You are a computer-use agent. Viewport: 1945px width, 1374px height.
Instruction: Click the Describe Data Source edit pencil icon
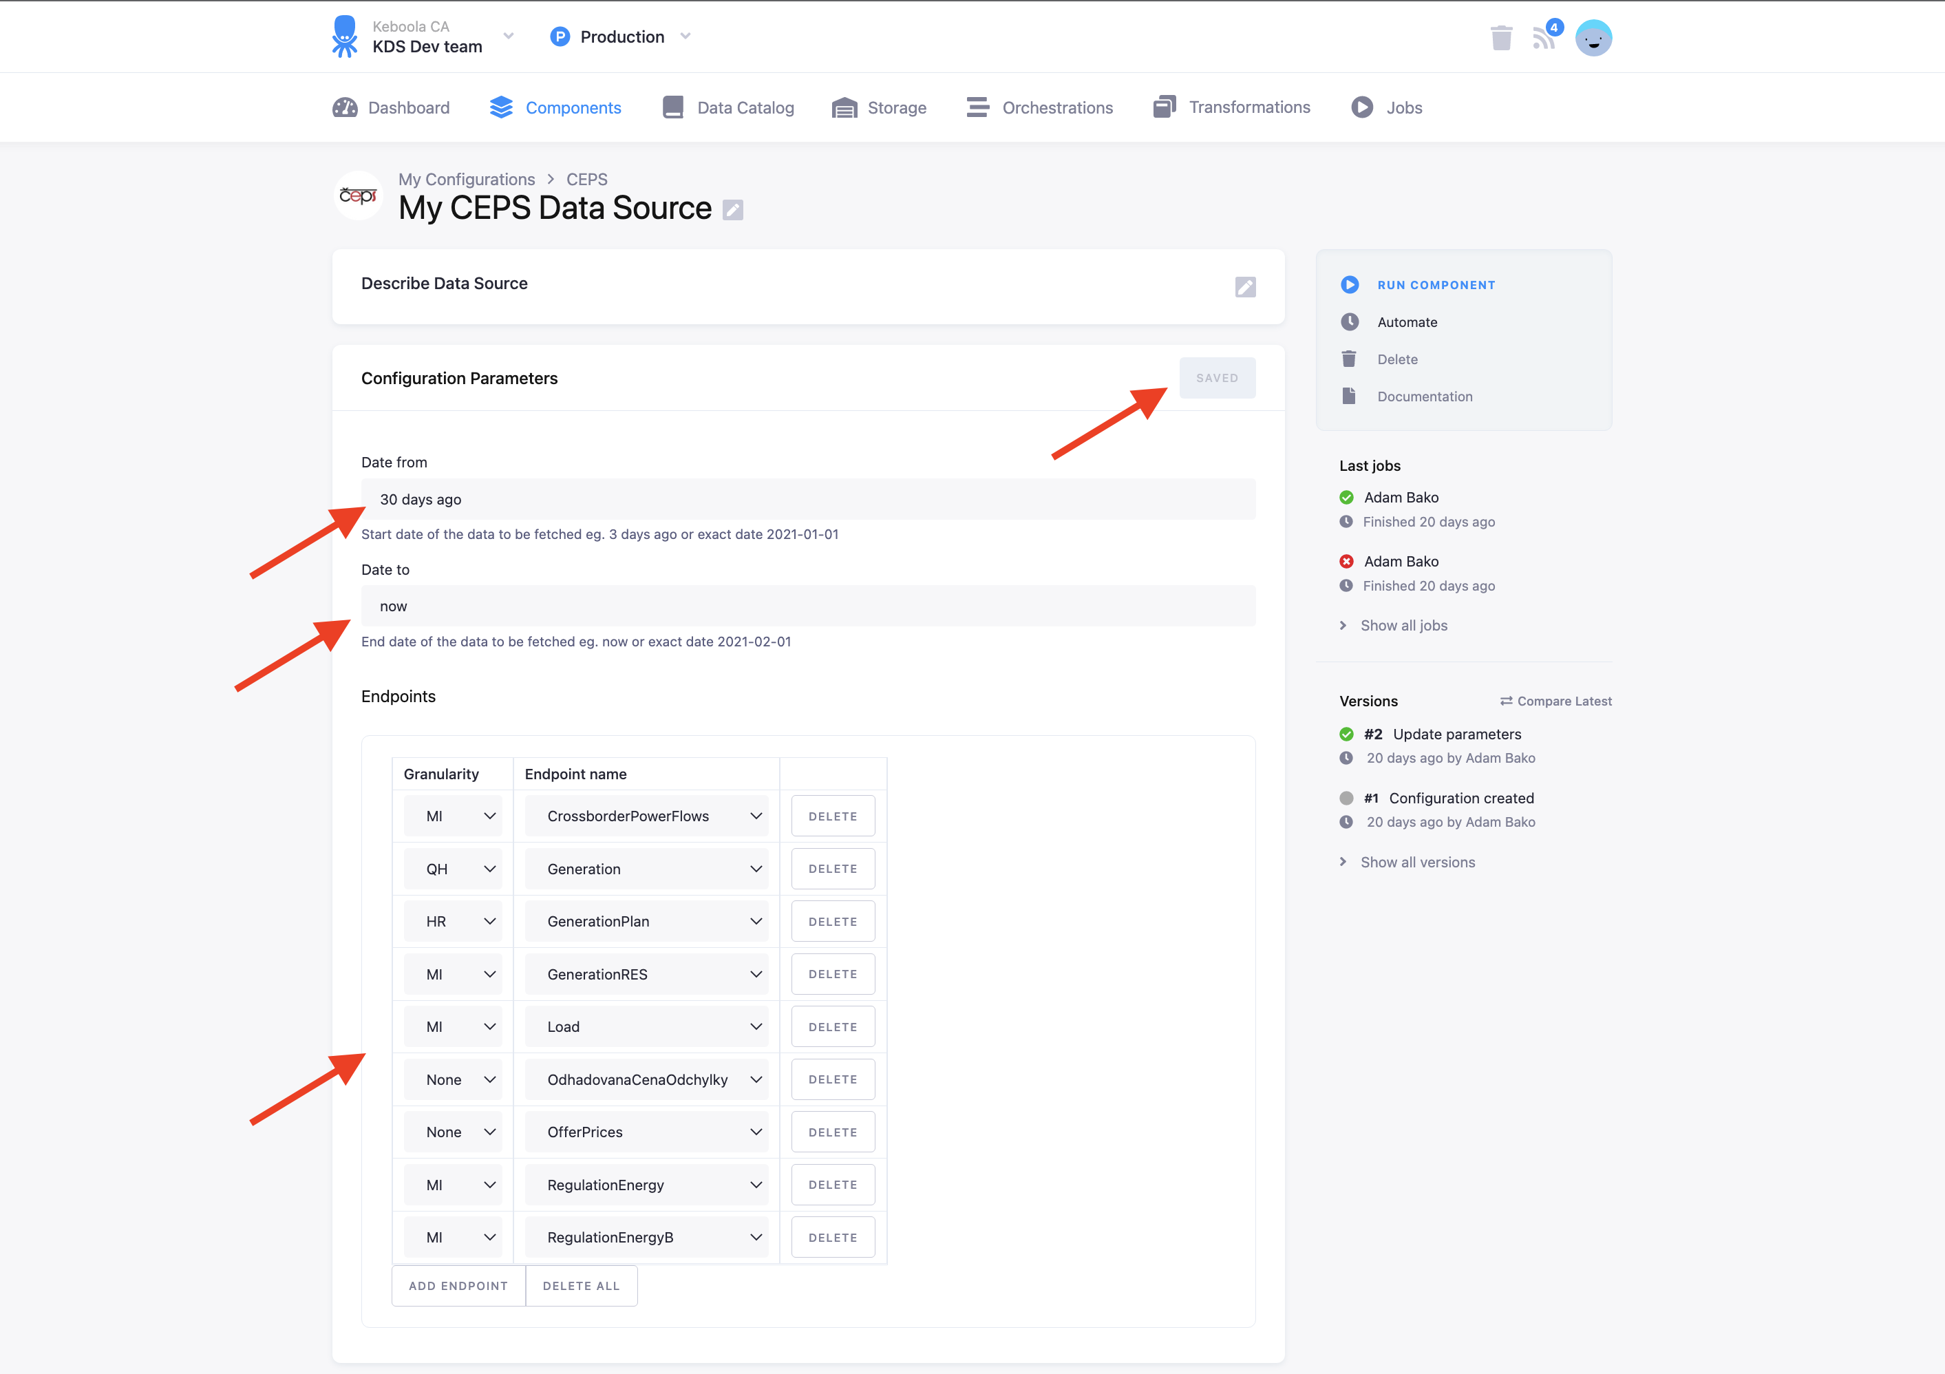click(1245, 287)
